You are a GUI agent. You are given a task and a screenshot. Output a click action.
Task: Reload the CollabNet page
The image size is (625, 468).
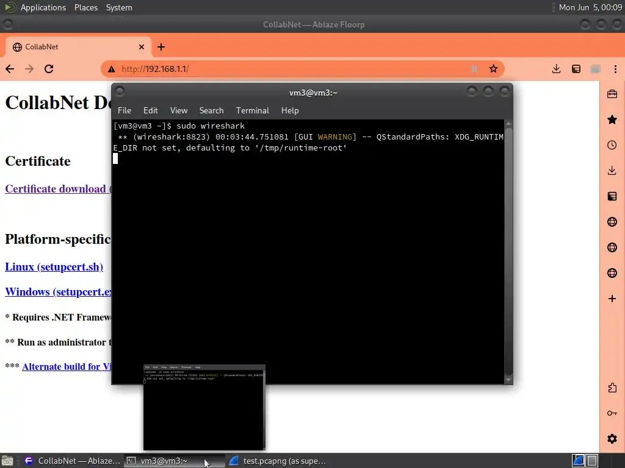point(49,69)
